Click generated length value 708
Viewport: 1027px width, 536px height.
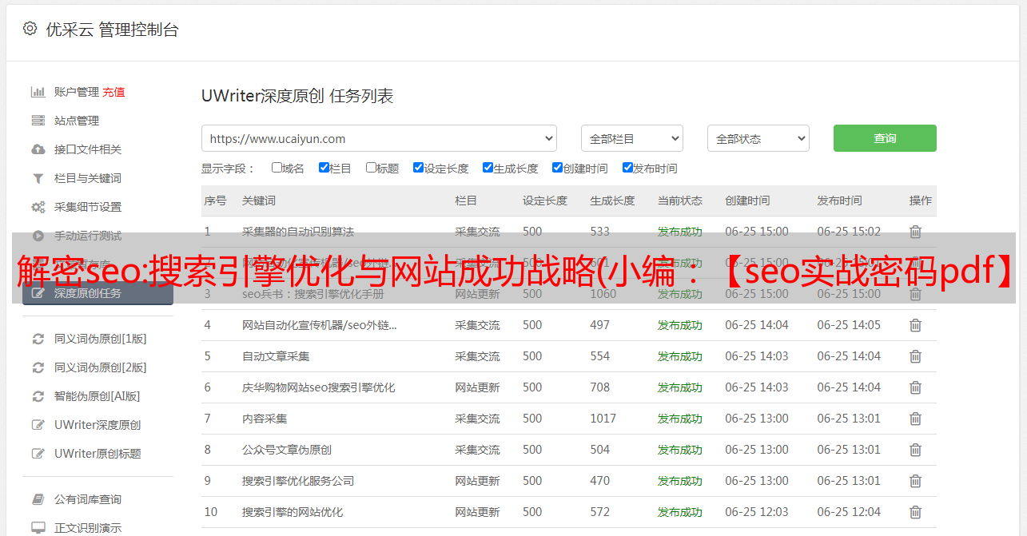click(x=600, y=387)
